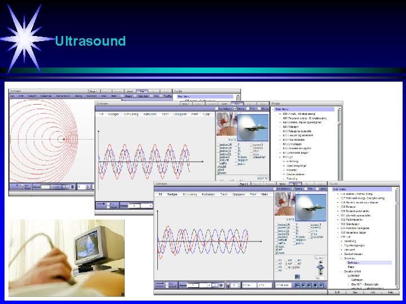Enable the doppler checkbox in the front window
Viewport: 406px width, 304px height.
click(294, 240)
